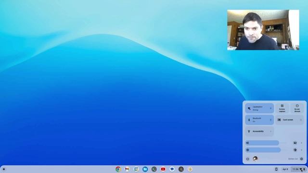Open the power menu button

click(x=248, y=159)
